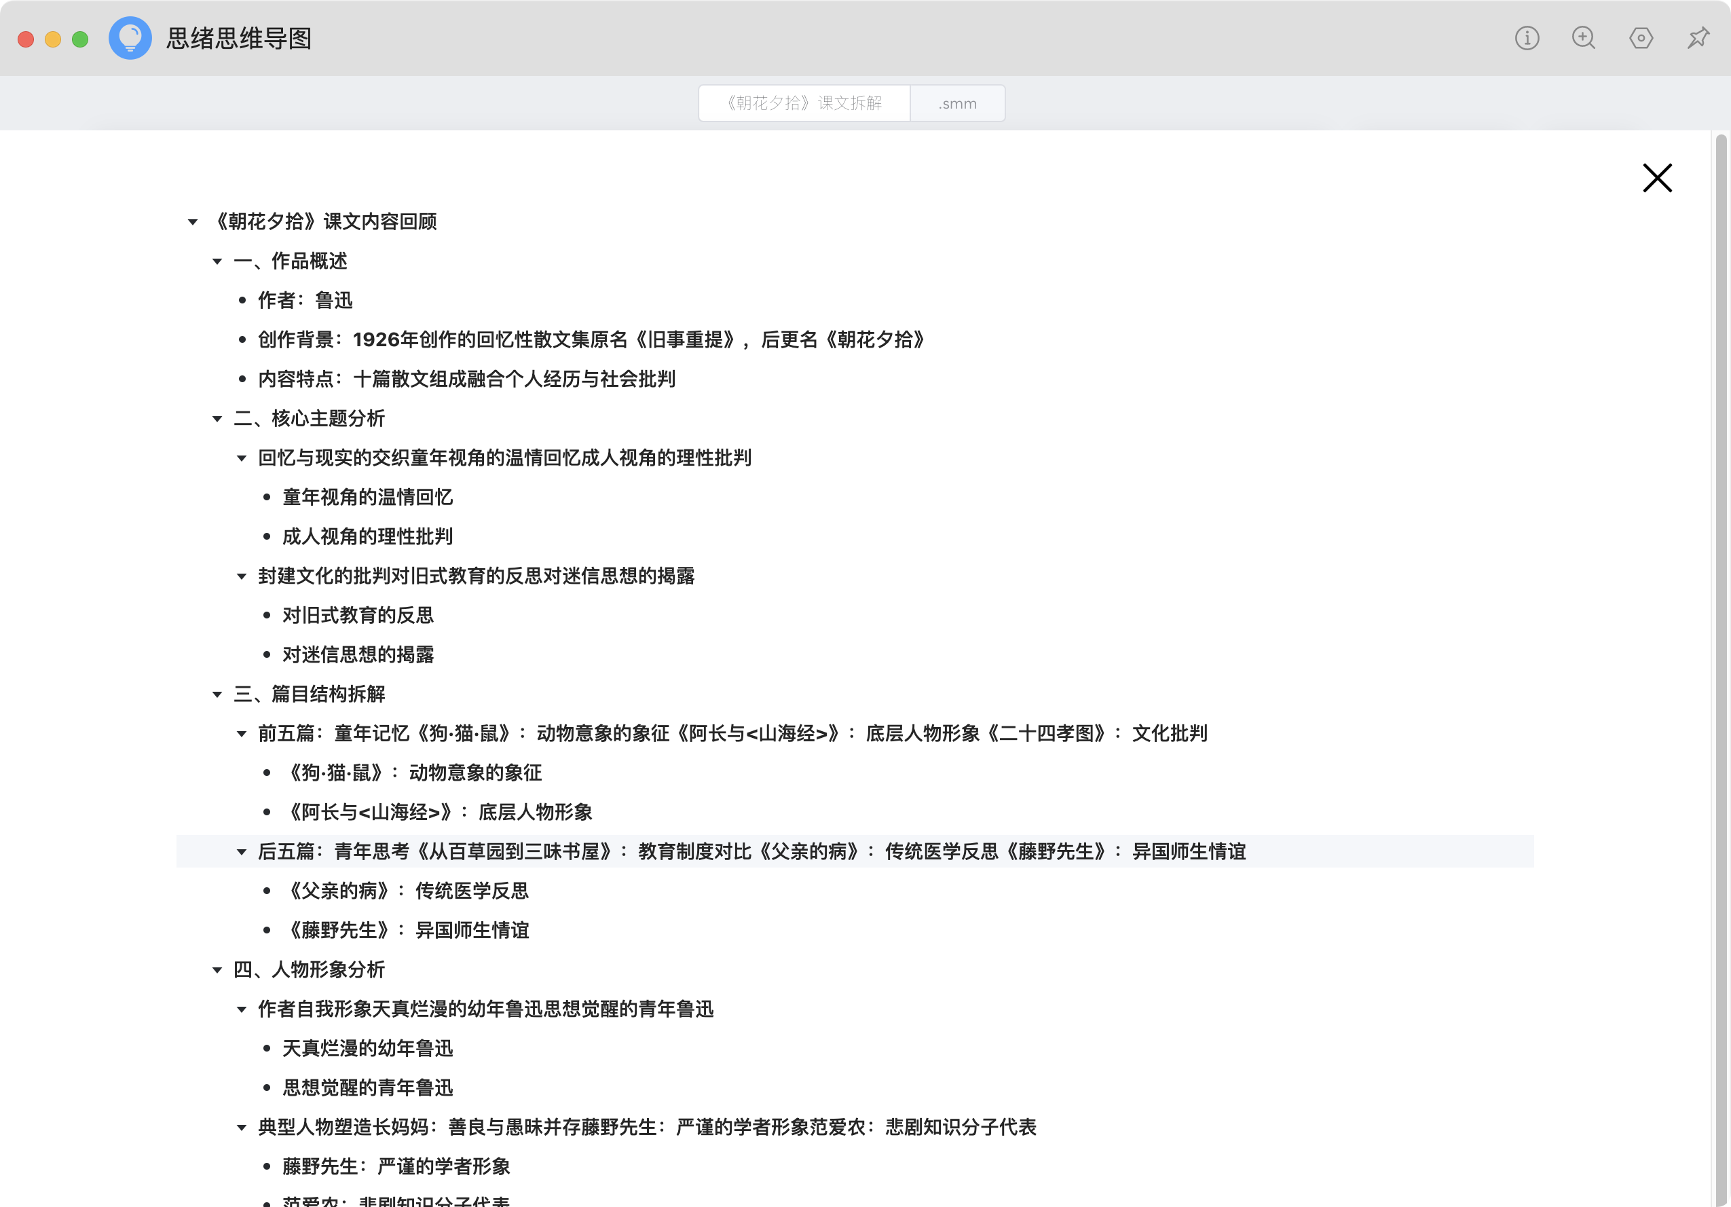Click the heading text 四、人物形象分析
This screenshot has width=1731, height=1207.
(x=310, y=969)
